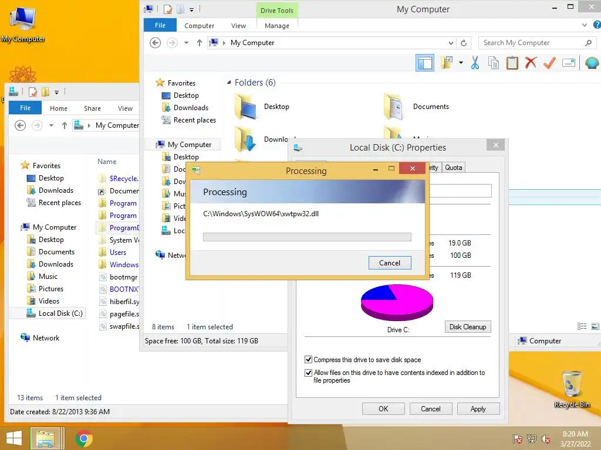Image resolution: width=601 pixels, height=450 pixels.
Task: Click the Refresh button beside address bar
Action: click(464, 43)
